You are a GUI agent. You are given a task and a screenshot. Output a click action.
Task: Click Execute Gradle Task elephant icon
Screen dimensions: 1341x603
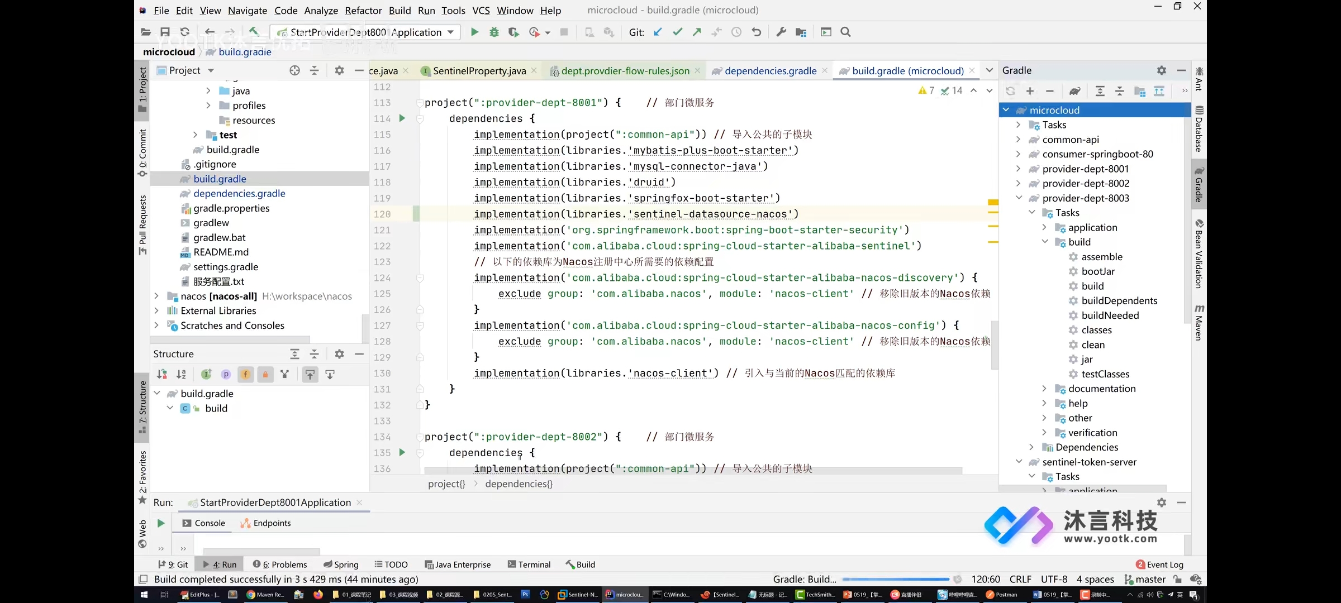click(x=1074, y=91)
